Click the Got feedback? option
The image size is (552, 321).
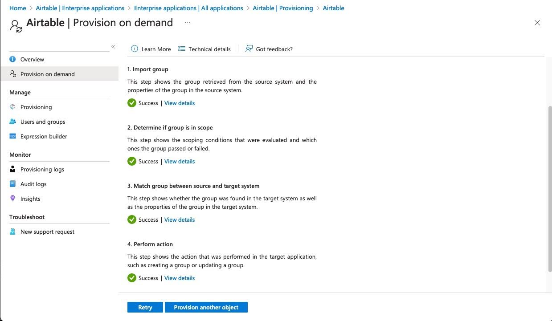tap(269, 49)
